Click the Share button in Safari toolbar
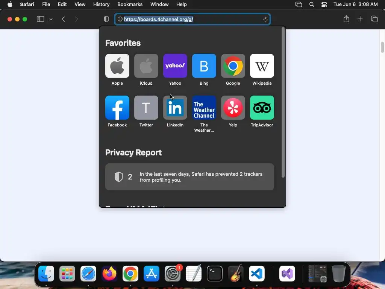The image size is (385, 289). point(346,19)
